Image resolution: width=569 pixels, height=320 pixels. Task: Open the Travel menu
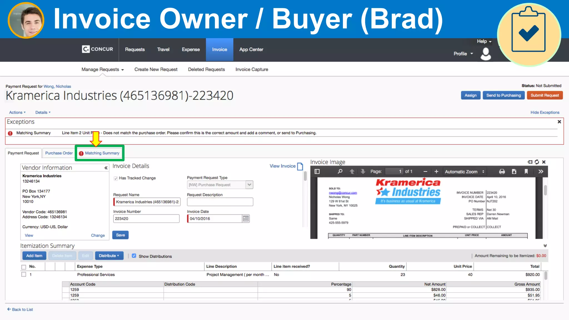(163, 49)
